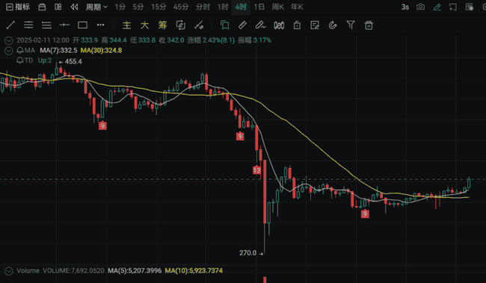Select the rectangle drawing tool
This screenshot has height=283, width=486.
pos(82,25)
